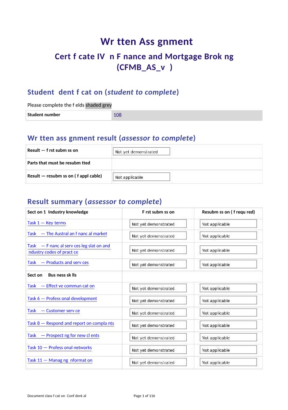288x410 pixels.
Task: Open Task 8 first submission result dropdown
Action: pyautogui.click(x=158, y=325)
